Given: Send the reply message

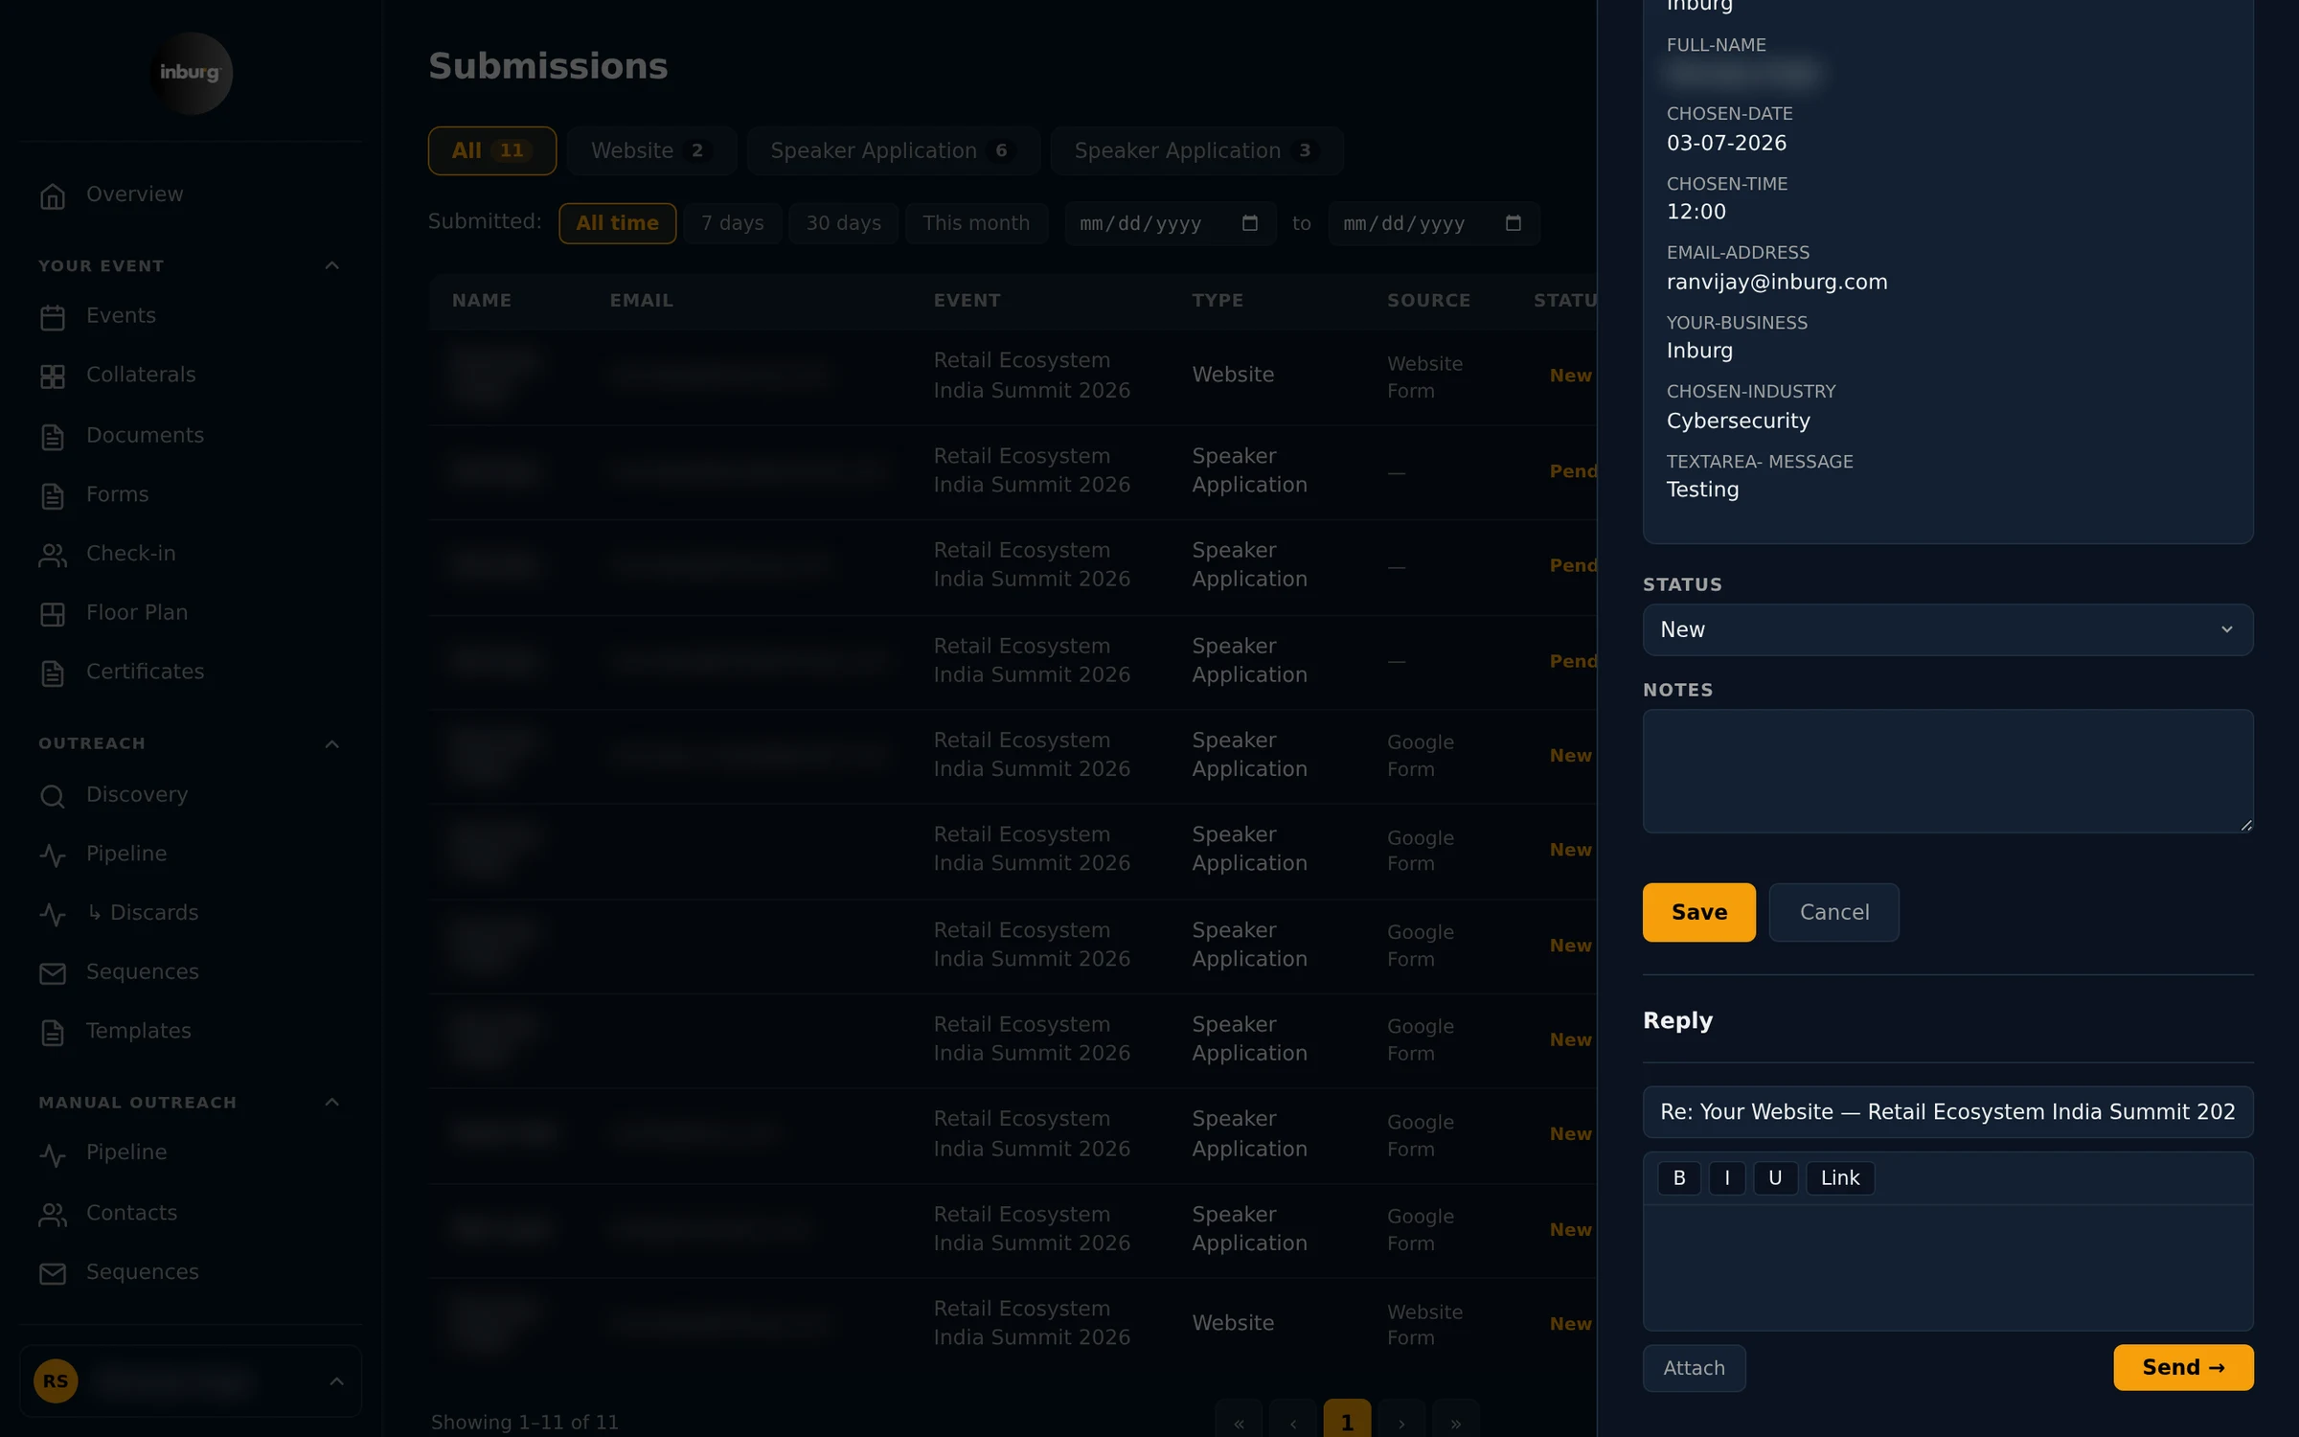Looking at the screenshot, I should (2183, 1367).
